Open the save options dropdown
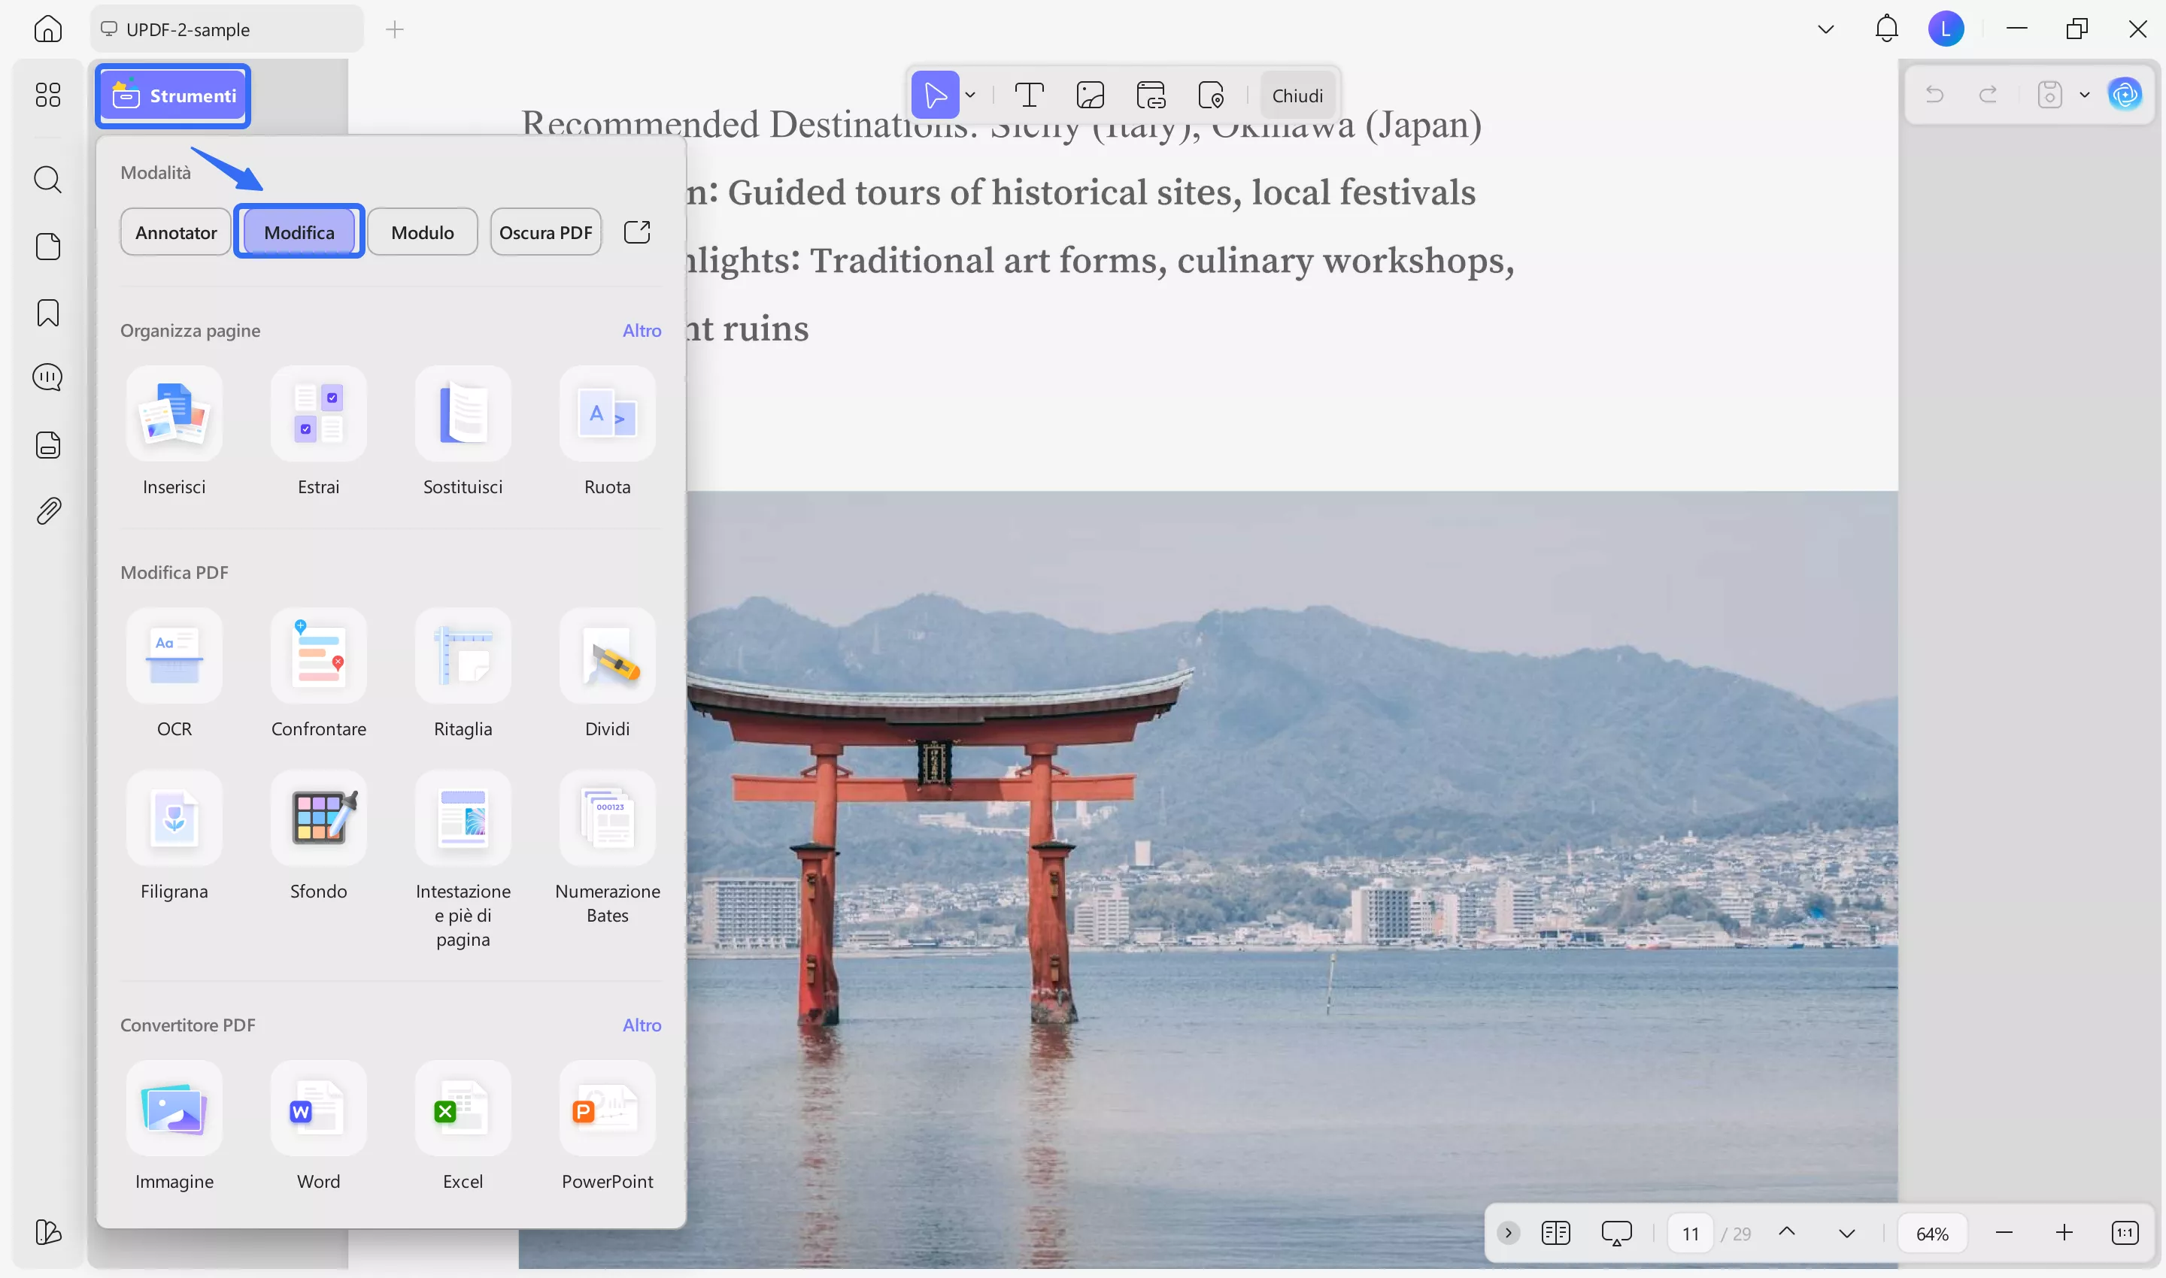Viewport: 2166px width, 1278px height. (2084, 95)
